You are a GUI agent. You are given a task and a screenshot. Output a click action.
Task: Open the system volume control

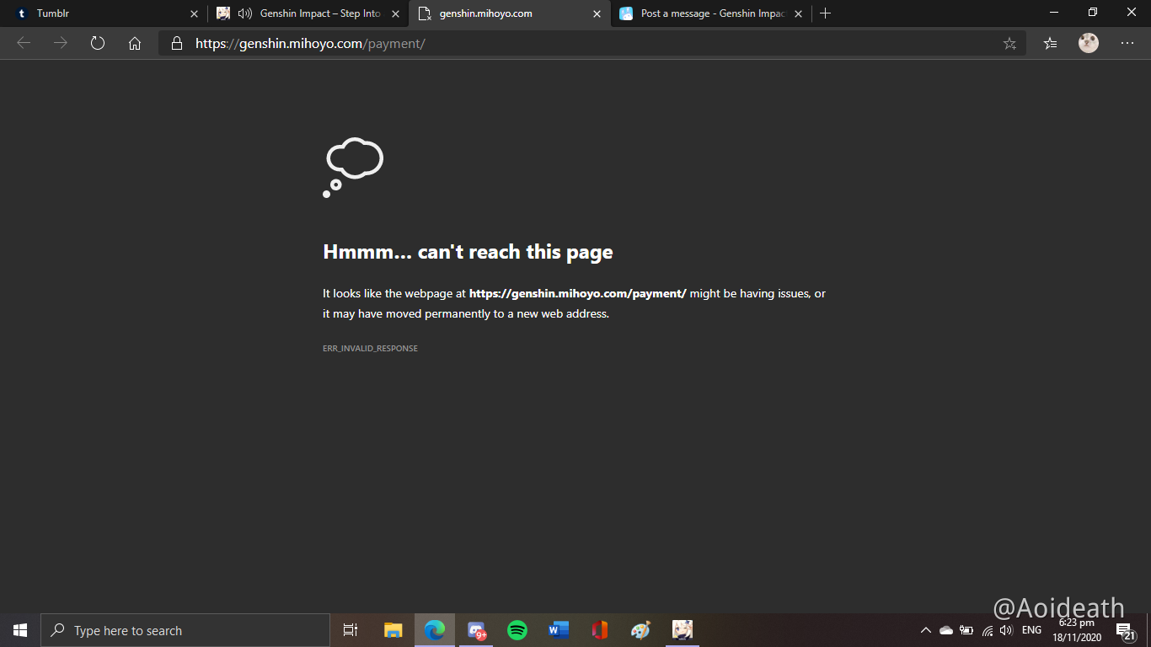click(x=1005, y=630)
